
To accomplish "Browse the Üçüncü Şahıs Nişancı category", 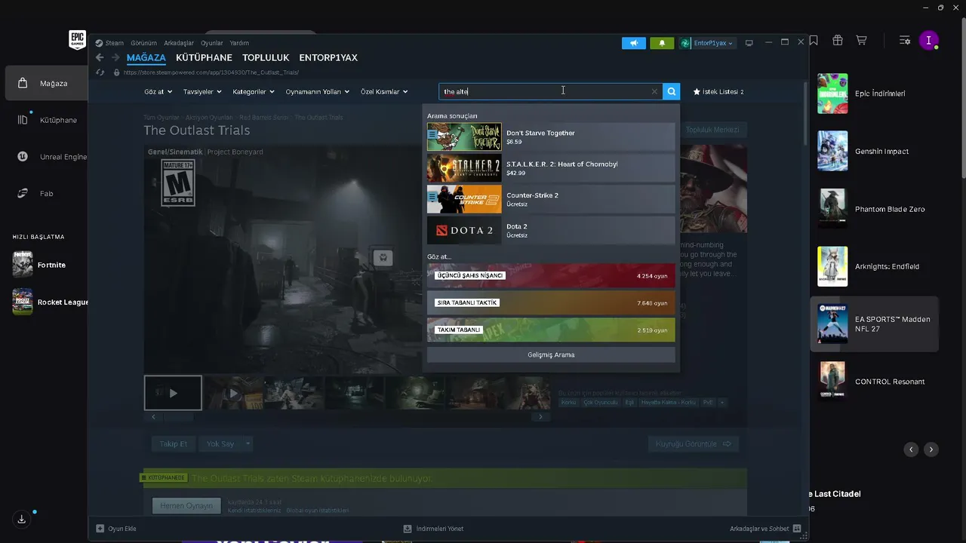I will point(551,275).
